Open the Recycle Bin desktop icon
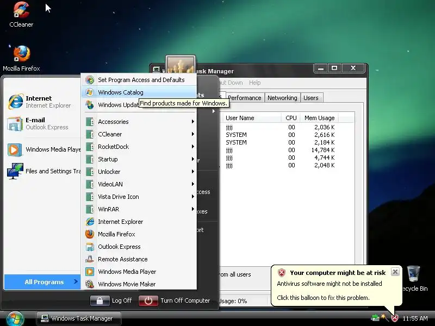 [413, 274]
